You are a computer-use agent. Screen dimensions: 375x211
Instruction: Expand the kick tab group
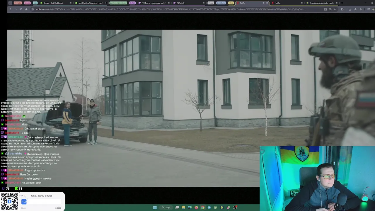point(35,3)
